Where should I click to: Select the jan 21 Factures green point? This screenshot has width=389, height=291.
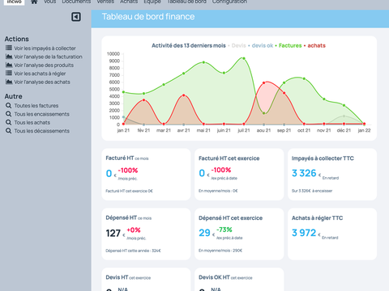(x=123, y=92)
